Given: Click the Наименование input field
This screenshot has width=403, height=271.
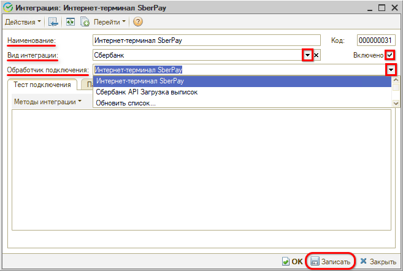Looking at the screenshot, I should click(206, 40).
